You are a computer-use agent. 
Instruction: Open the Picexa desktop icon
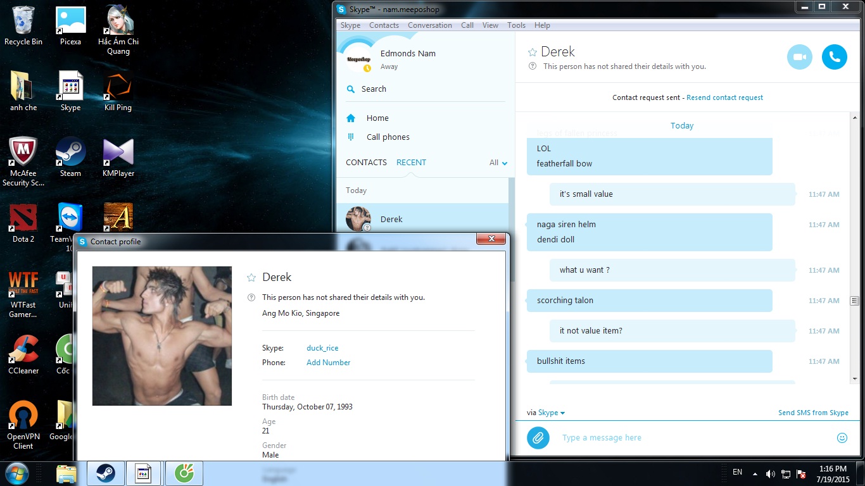(70, 25)
